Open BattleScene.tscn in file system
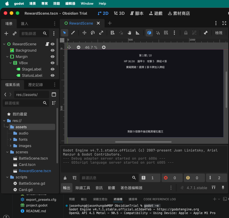 tap(33, 158)
